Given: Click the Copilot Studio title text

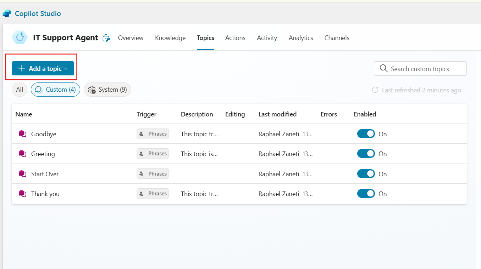Looking at the screenshot, I should (38, 13).
